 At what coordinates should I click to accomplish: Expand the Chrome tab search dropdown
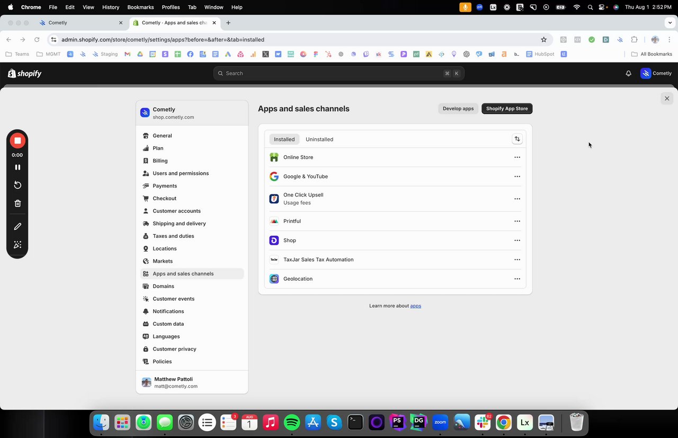click(671, 23)
